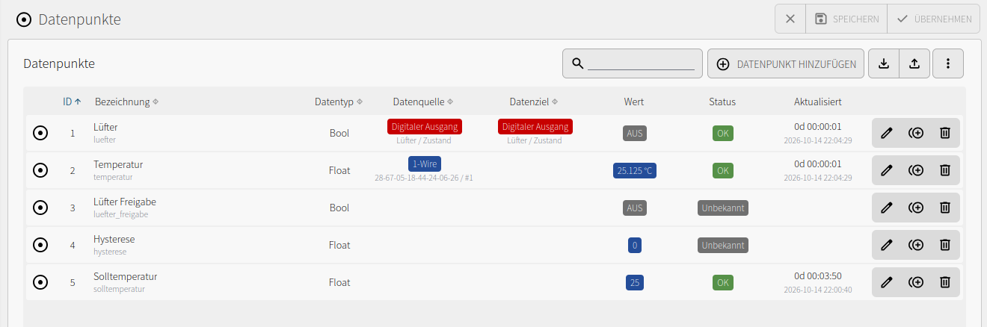Open the three-dot more options menu

pyautogui.click(x=948, y=63)
